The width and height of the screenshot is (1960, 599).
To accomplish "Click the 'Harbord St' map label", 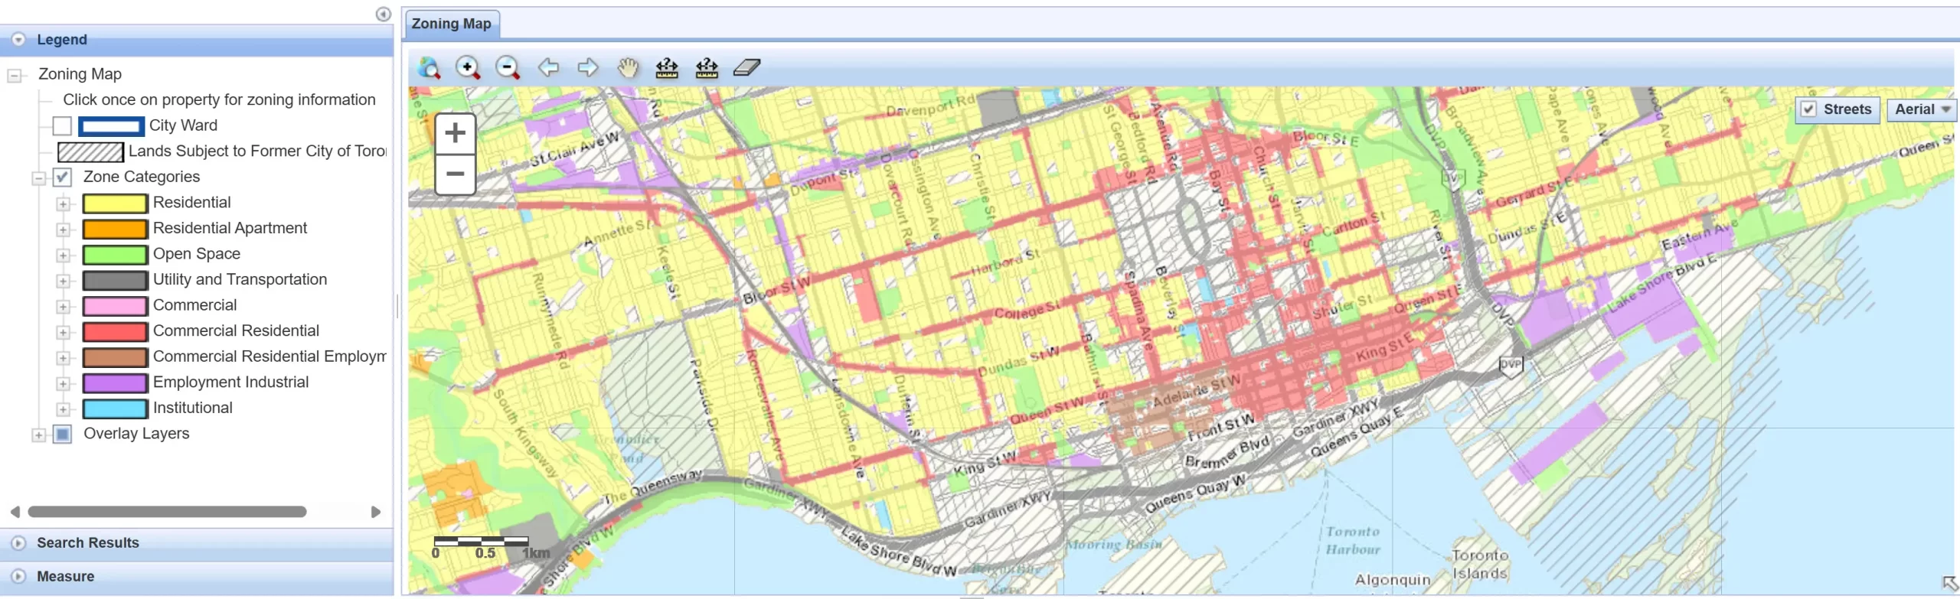I will [1005, 262].
